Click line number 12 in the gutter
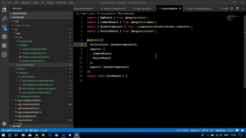Image resolution: width=246 pixels, height=138 pixels. click(x=81, y=67)
